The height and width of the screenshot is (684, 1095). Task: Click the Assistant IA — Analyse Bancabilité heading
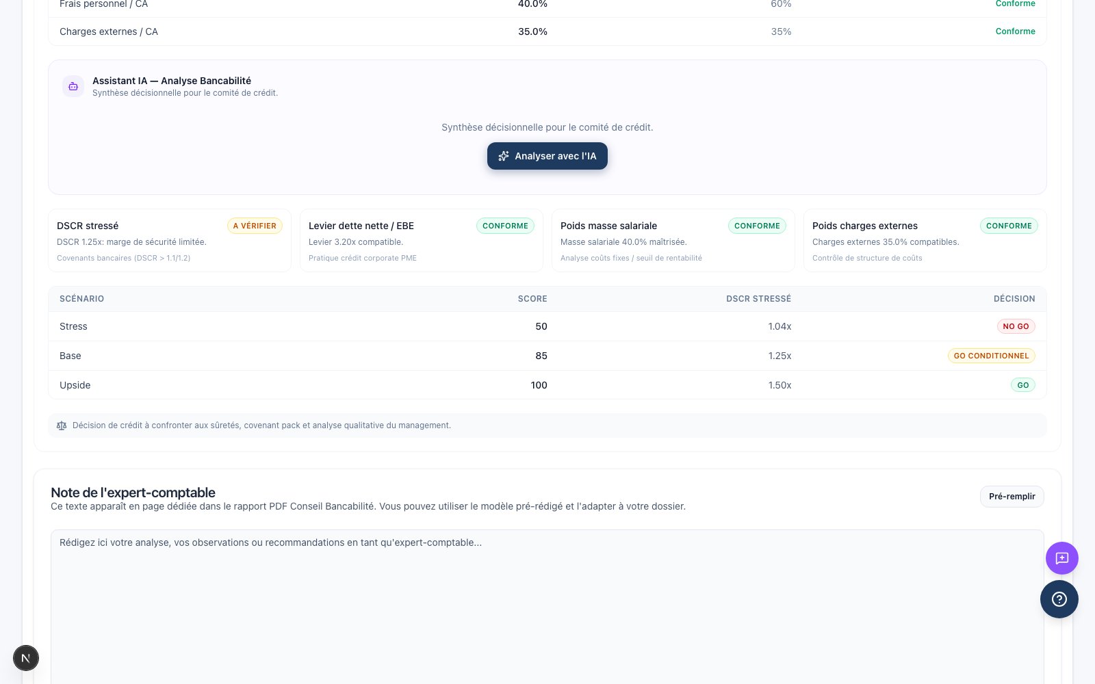pos(172,81)
